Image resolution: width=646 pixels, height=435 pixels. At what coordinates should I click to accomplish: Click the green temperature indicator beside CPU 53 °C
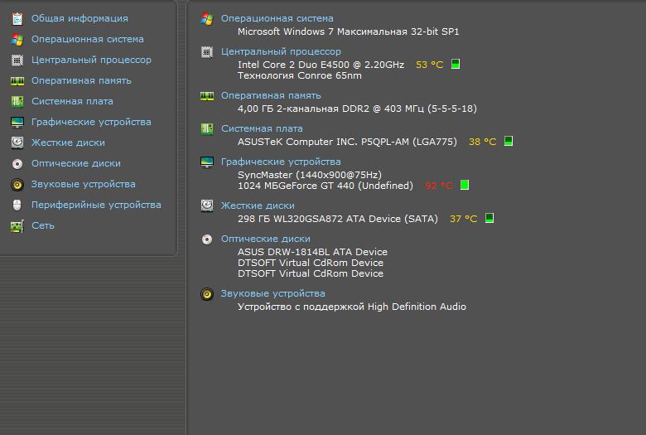click(x=456, y=64)
